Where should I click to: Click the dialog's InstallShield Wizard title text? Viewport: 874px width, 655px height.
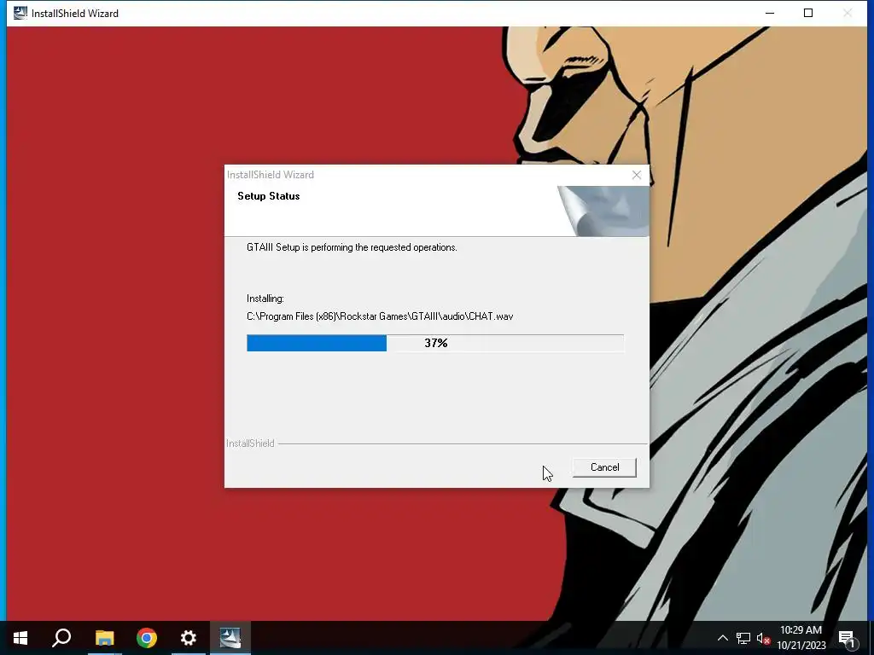click(x=271, y=175)
